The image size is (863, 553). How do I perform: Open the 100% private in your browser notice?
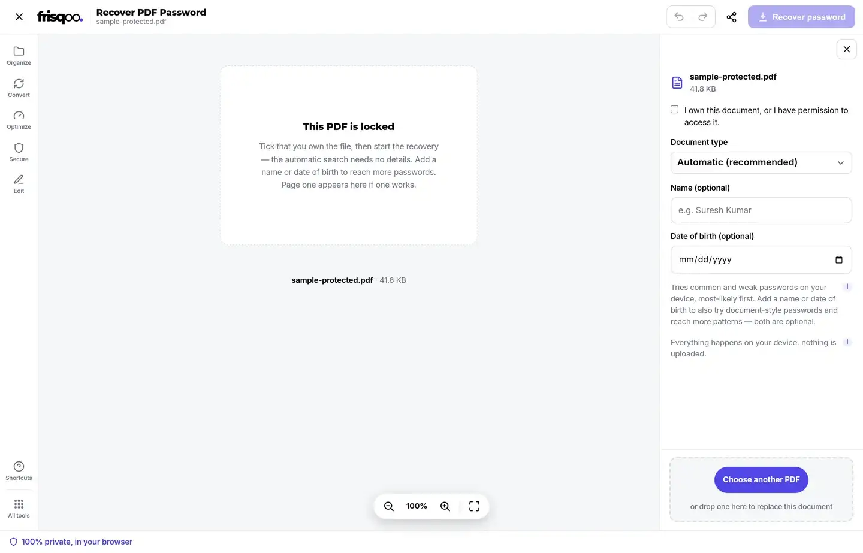pyautogui.click(x=71, y=542)
